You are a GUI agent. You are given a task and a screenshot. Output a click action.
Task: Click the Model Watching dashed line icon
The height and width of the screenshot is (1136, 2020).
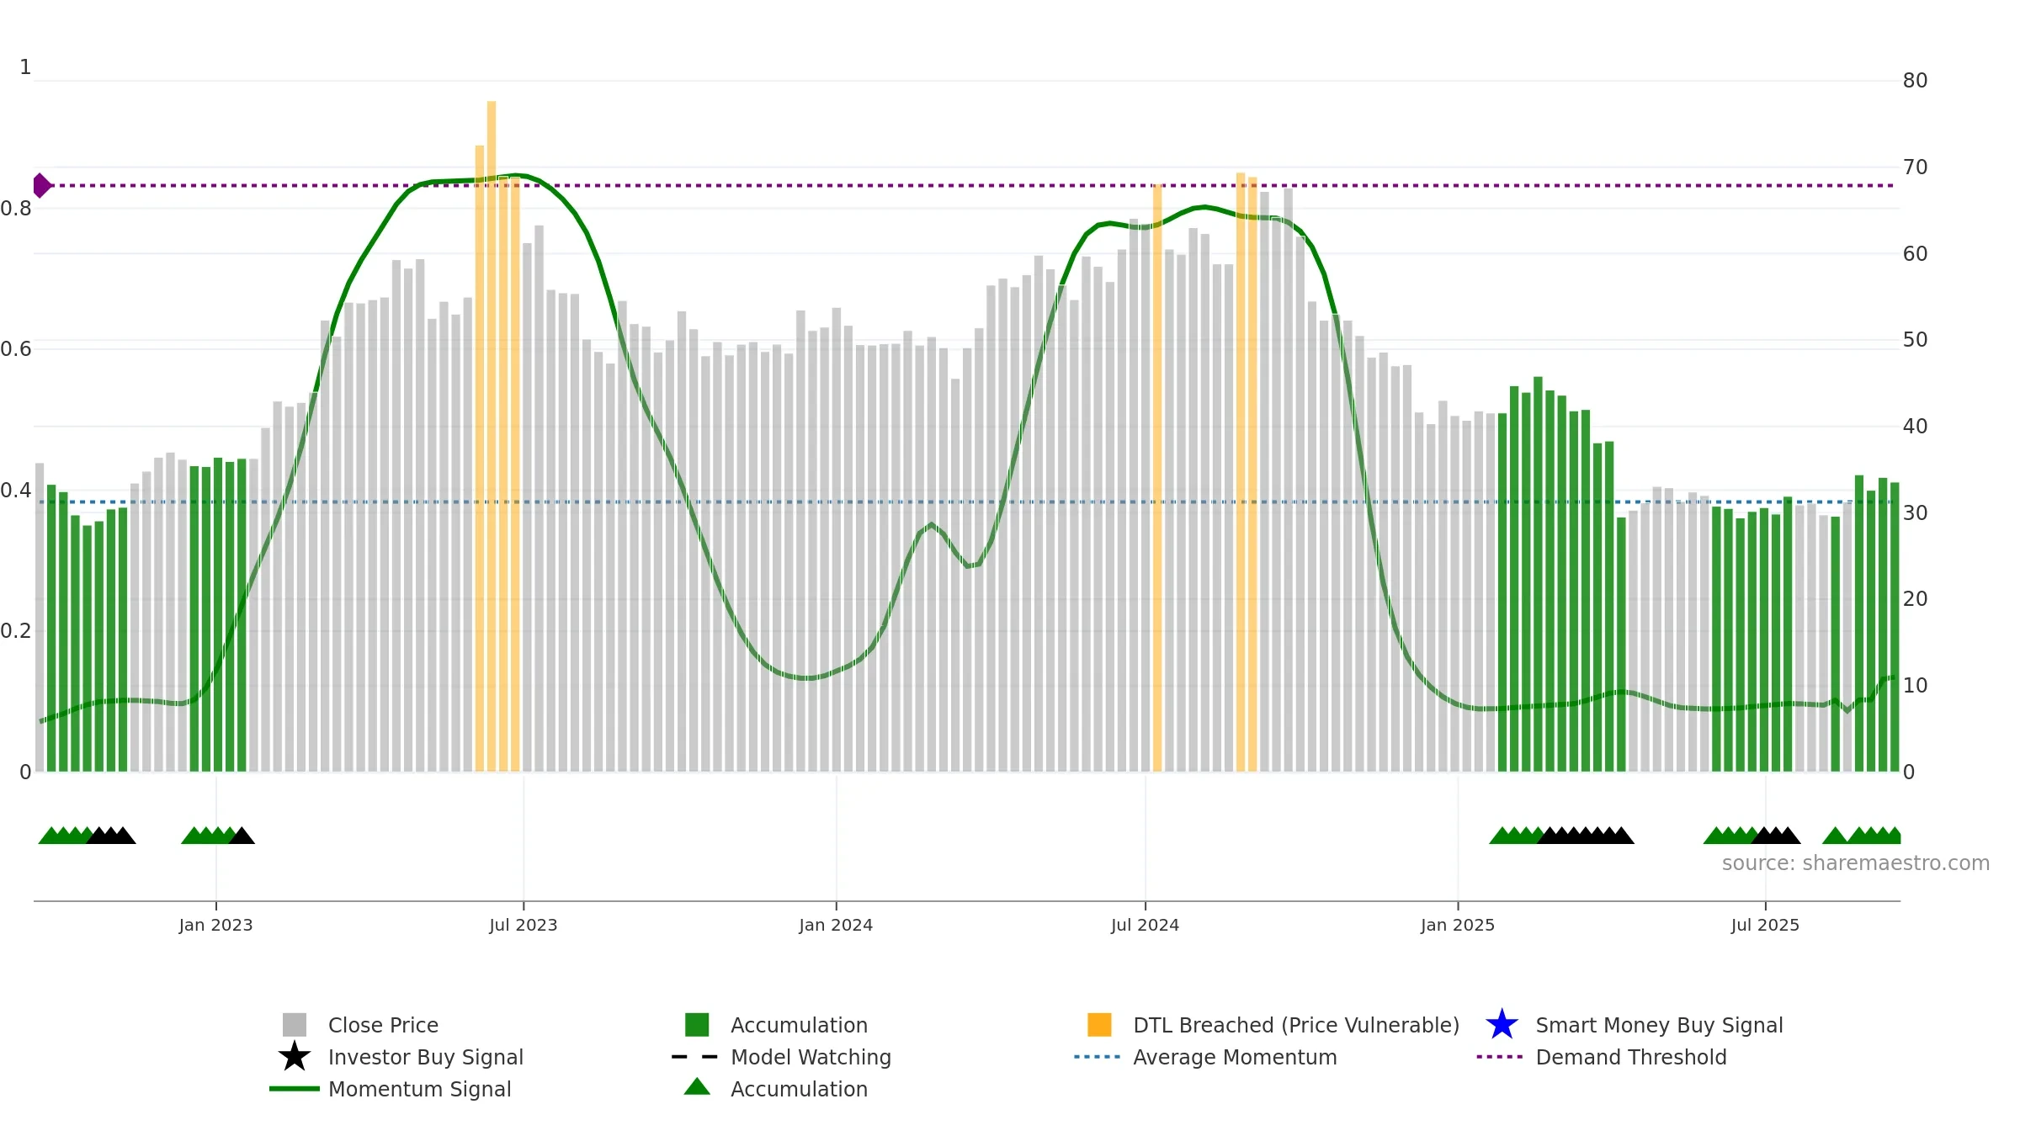click(x=695, y=1057)
